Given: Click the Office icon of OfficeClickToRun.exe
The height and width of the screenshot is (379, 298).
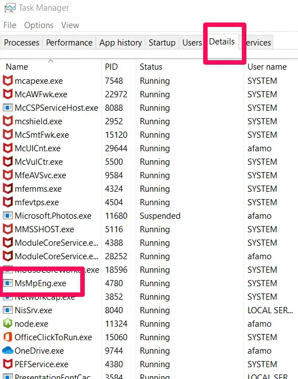Looking at the screenshot, I should pyautogui.click(x=8, y=337).
